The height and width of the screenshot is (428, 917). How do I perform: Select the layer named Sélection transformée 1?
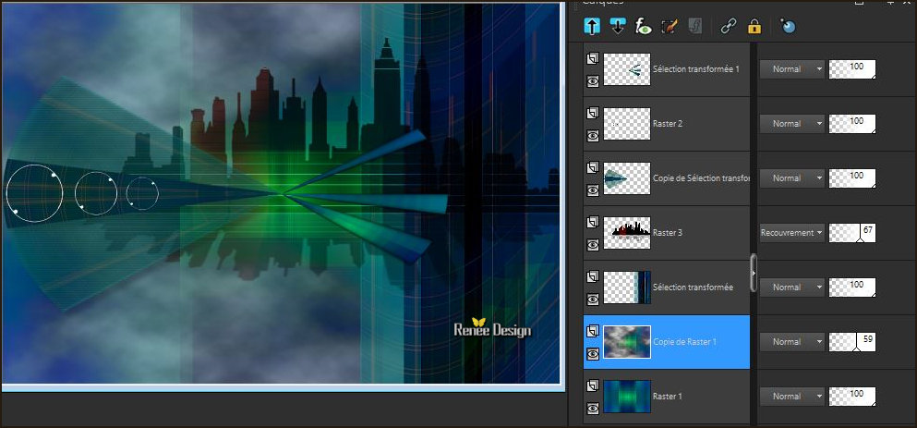[x=696, y=69]
